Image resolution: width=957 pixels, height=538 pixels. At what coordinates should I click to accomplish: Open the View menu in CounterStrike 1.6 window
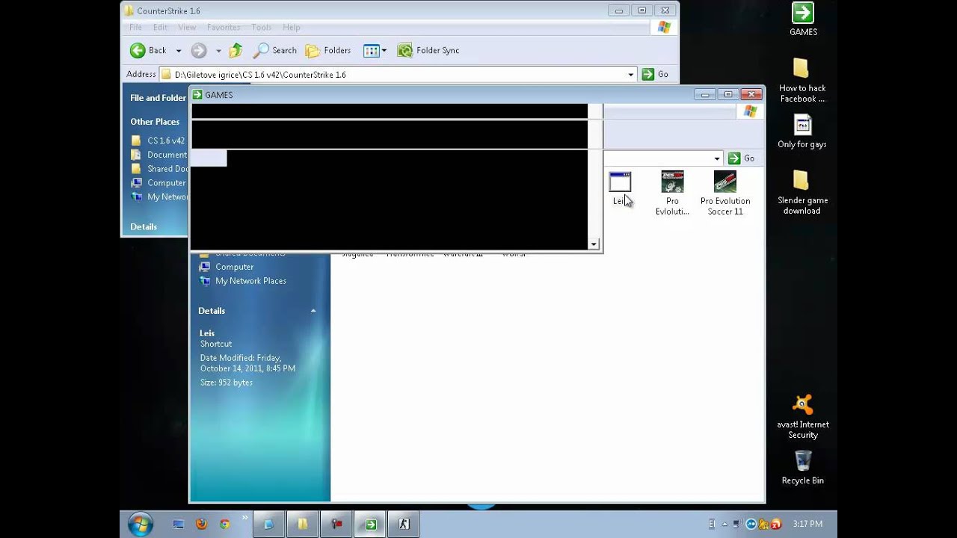(x=187, y=28)
